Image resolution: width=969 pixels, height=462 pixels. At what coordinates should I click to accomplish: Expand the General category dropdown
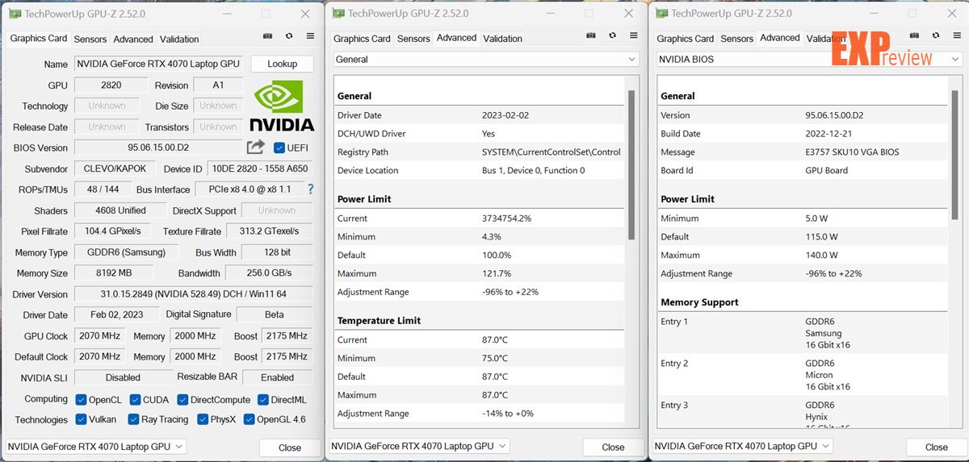(x=486, y=59)
